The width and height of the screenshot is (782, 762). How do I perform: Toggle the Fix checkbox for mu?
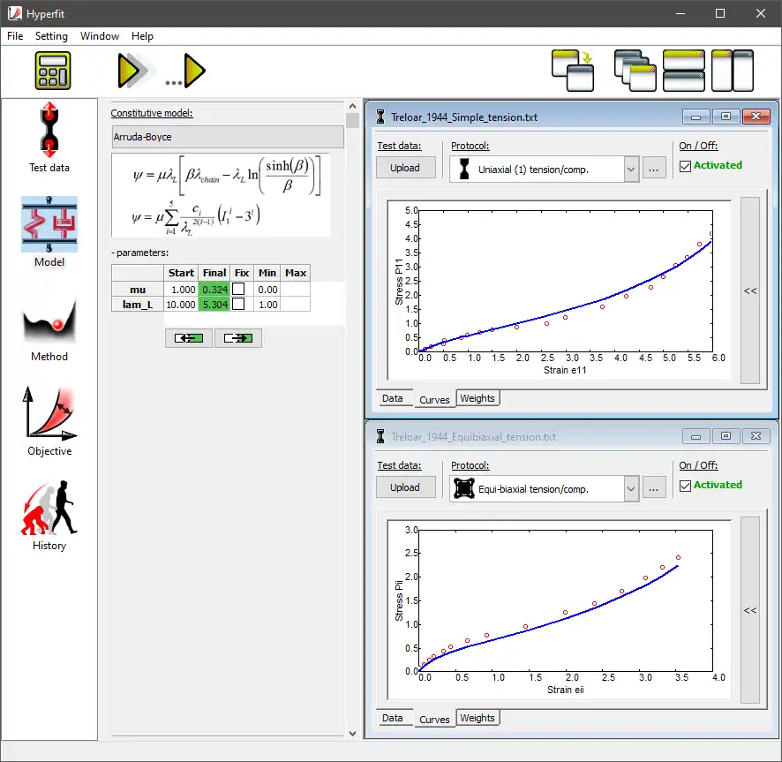click(x=238, y=289)
